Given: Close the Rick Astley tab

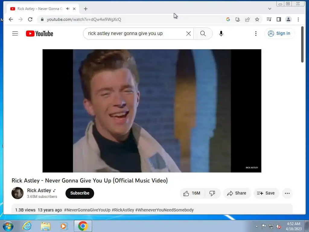Looking at the screenshot, I should click(74, 9).
